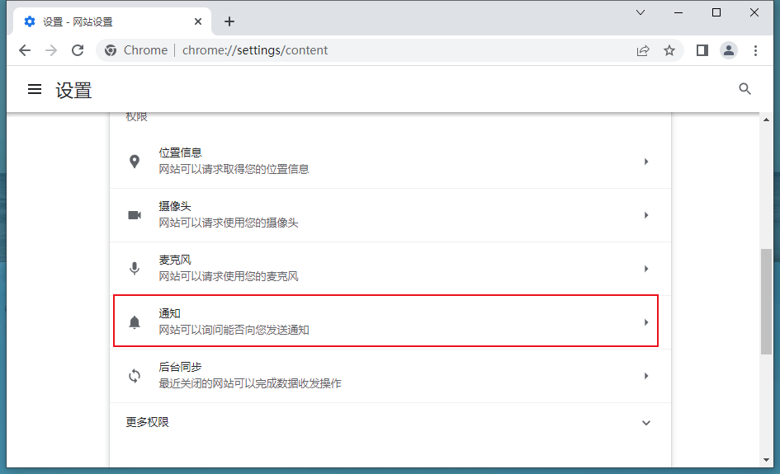Expand the 通知 row arrow
The width and height of the screenshot is (780, 474).
[645, 322]
